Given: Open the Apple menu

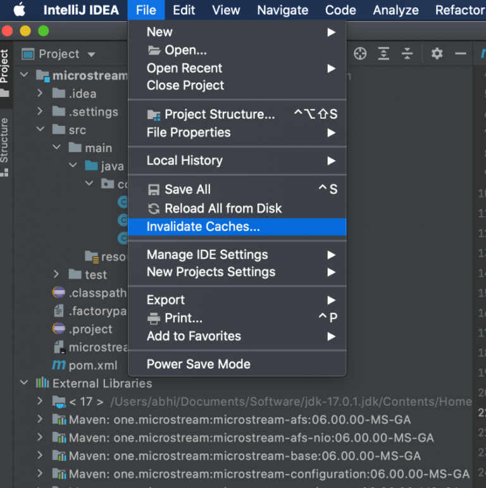Looking at the screenshot, I should [x=20, y=9].
